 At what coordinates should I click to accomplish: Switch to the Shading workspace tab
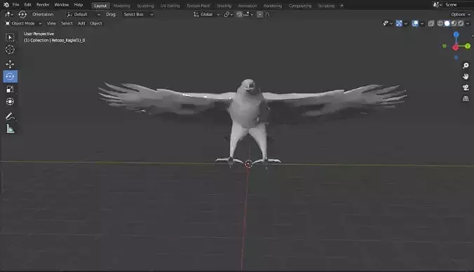click(x=224, y=6)
